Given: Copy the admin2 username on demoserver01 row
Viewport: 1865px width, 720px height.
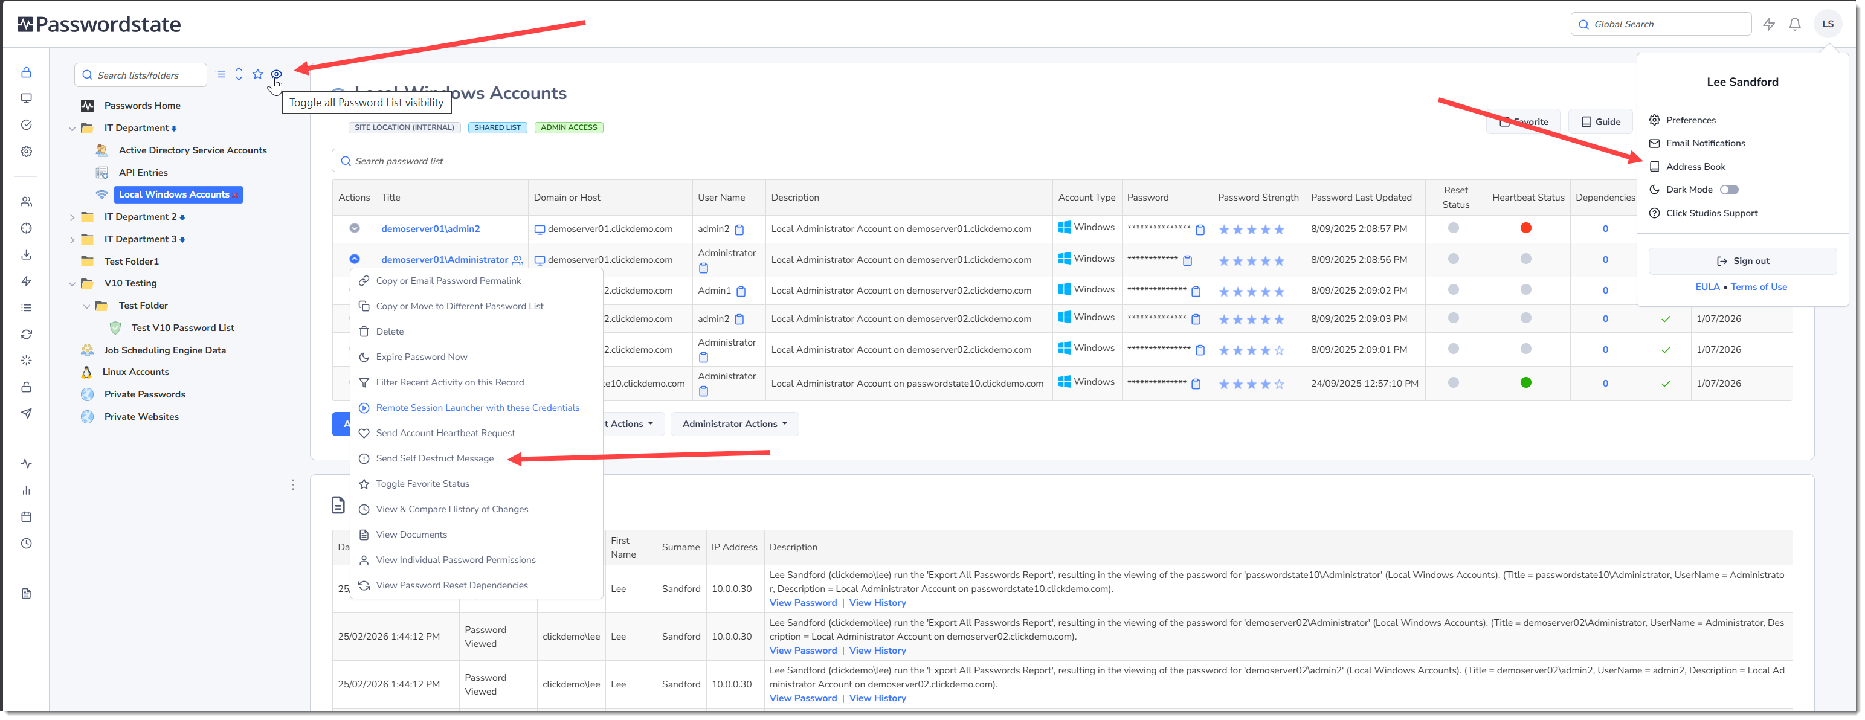Looking at the screenshot, I should click(739, 230).
